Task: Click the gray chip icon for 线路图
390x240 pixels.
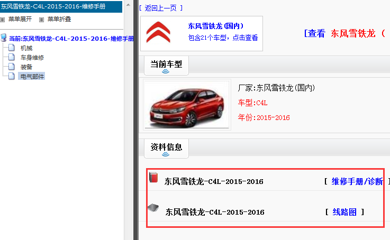Action: click(x=153, y=207)
